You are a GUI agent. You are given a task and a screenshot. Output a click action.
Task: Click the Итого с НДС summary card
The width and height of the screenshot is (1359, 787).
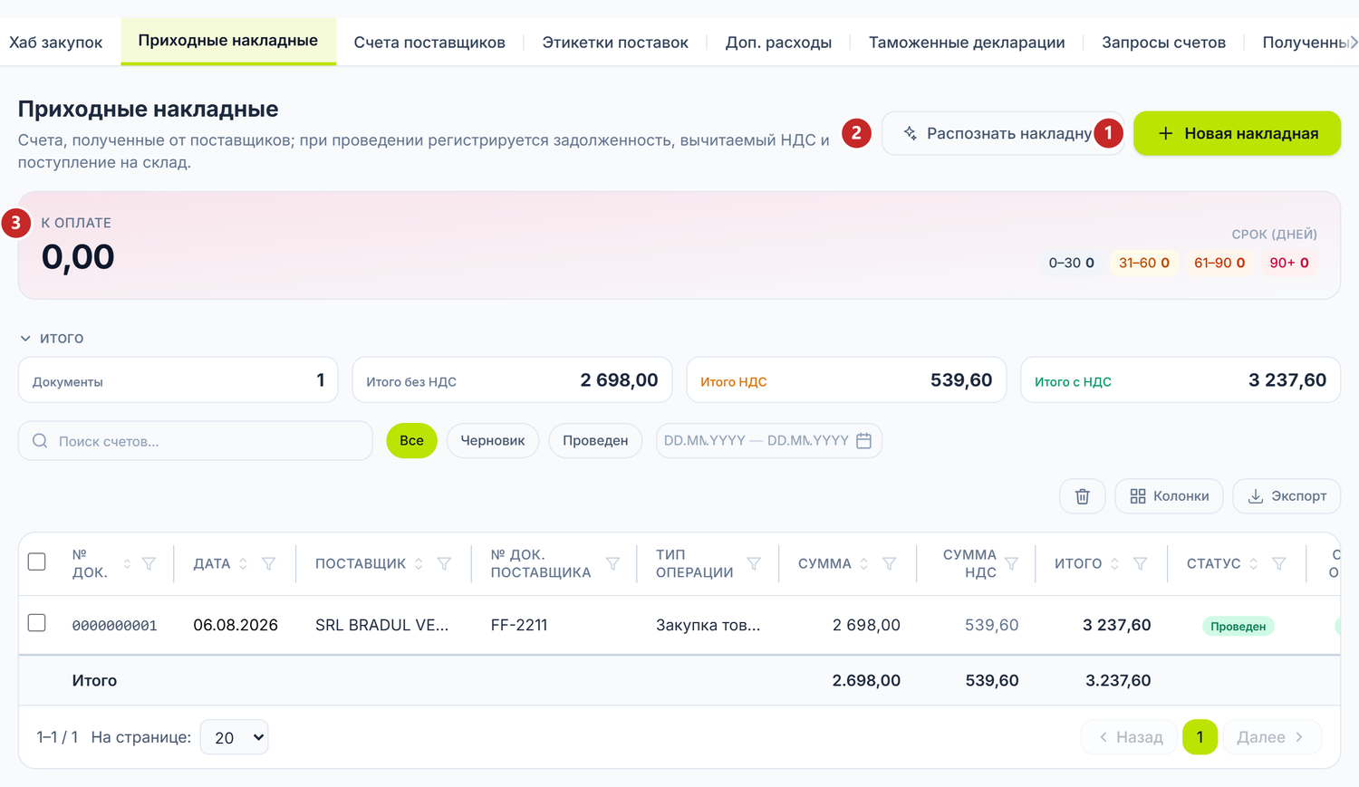tap(1181, 380)
